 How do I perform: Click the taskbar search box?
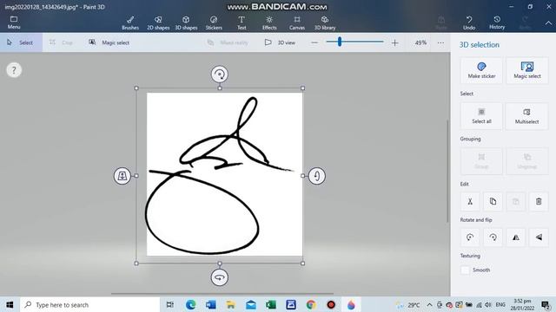coord(90,304)
